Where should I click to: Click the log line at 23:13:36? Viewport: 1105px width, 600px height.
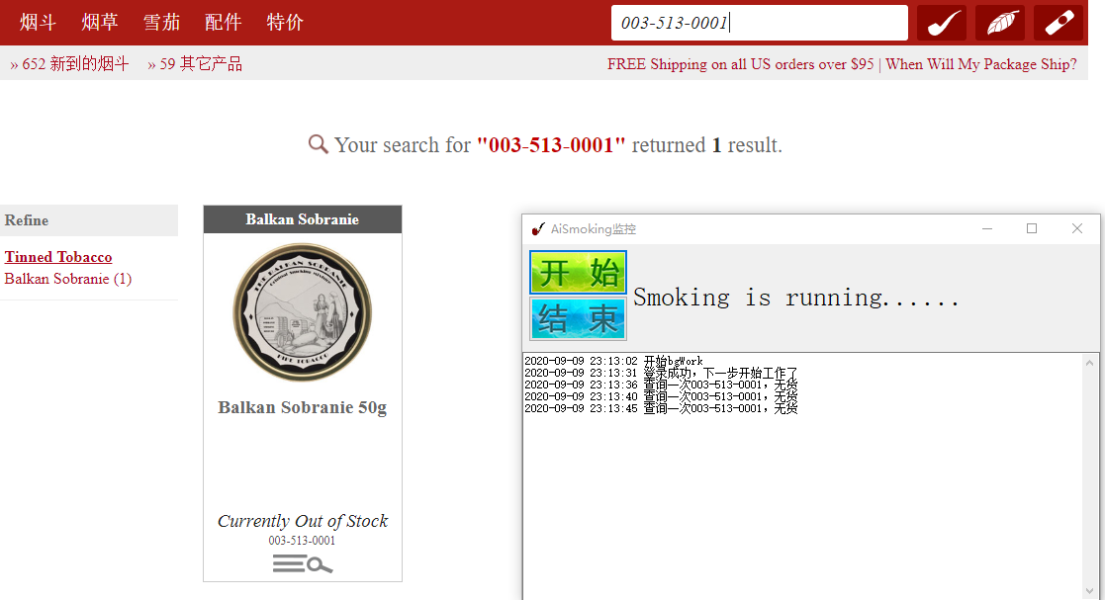coord(661,385)
